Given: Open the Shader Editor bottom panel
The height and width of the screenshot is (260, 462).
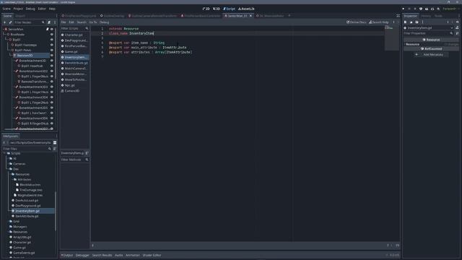Looking at the screenshot, I should click(x=152, y=255).
